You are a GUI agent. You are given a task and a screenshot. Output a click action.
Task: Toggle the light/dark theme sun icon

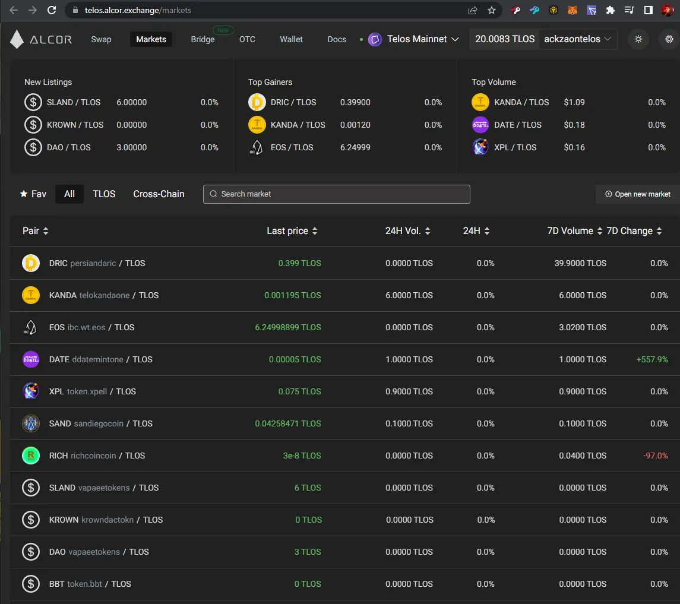638,39
